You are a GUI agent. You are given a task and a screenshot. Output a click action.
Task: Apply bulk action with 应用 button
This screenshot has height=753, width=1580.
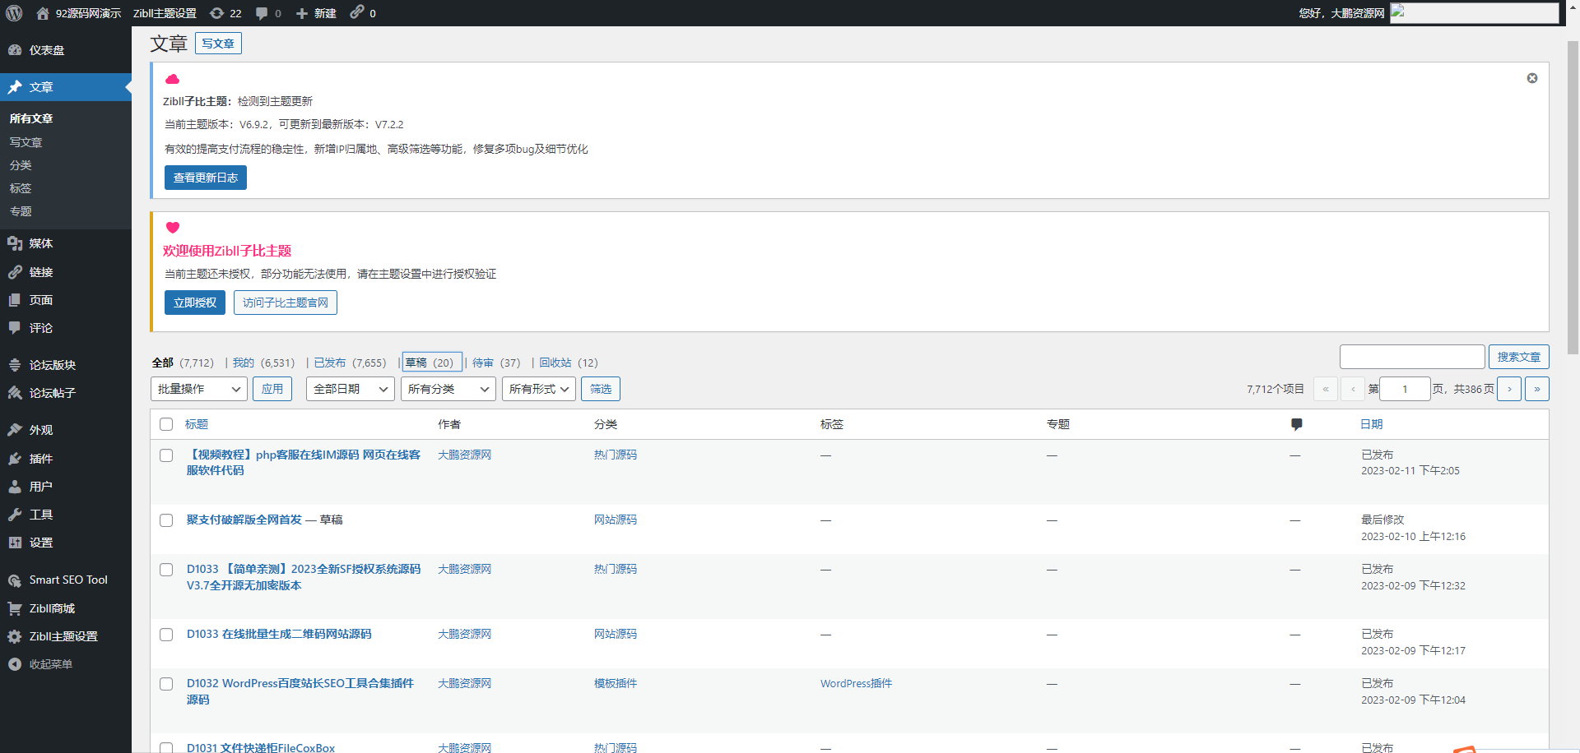click(272, 389)
